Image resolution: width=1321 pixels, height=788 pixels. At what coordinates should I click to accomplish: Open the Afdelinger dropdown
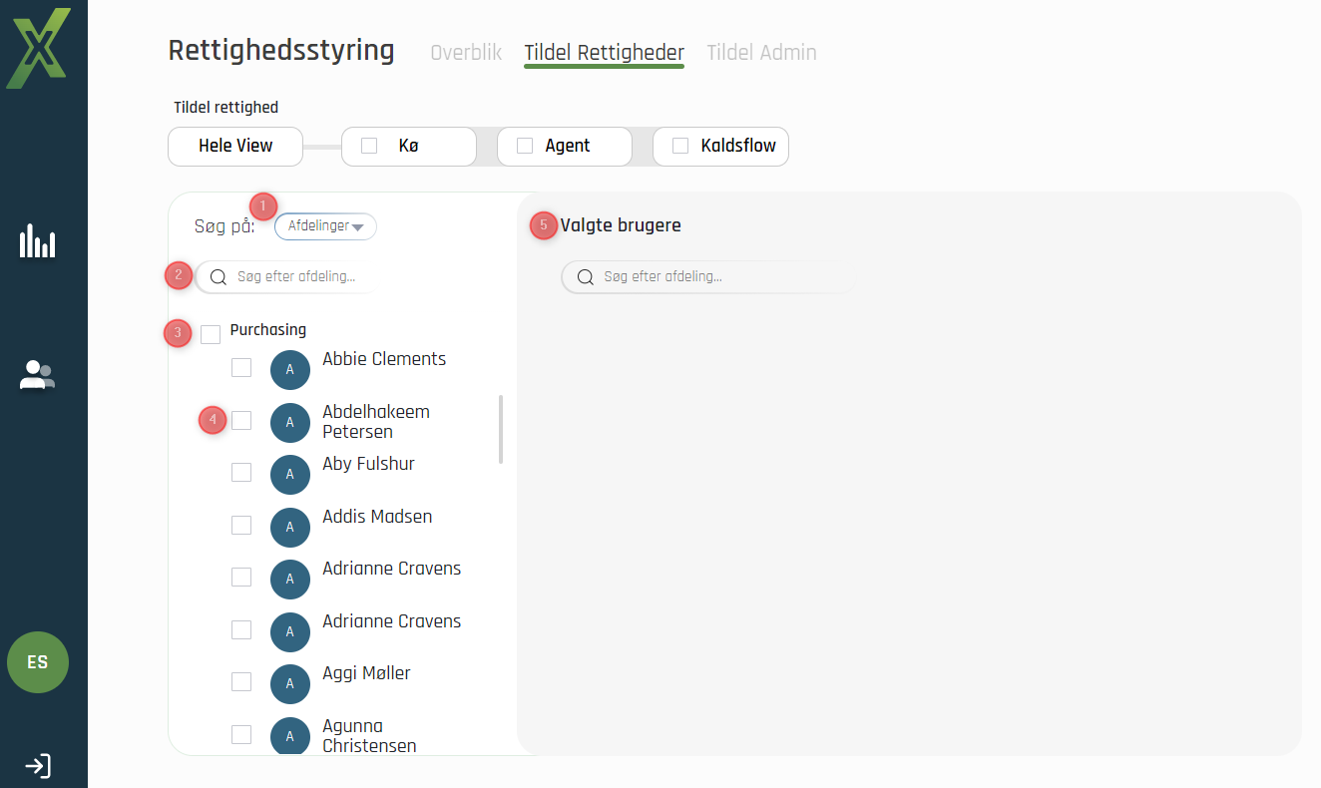click(x=325, y=226)
